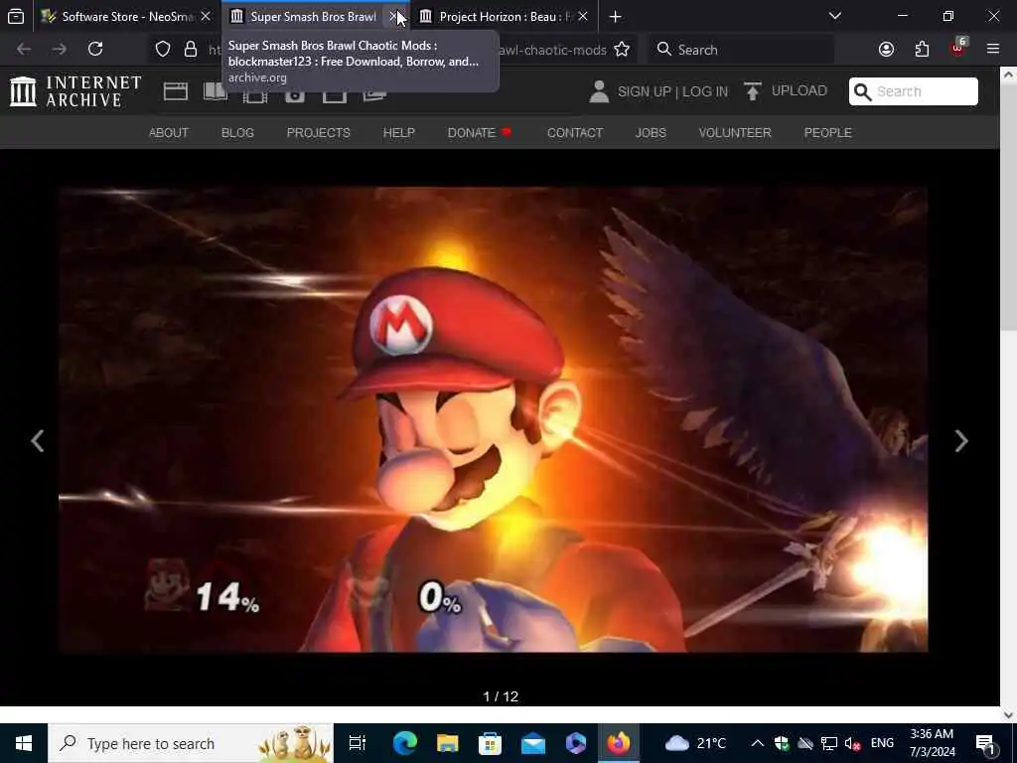The height and width of the screenshot is (763, 1017).
Task: Go back to the previous page
Action: pyautogui.click(x=24, y=49)
